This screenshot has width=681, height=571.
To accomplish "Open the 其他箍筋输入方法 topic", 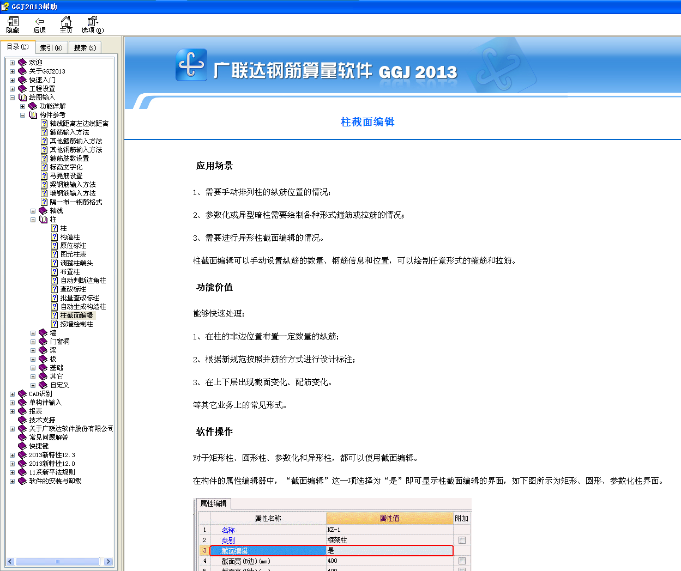I will click(x=76, y=141).
